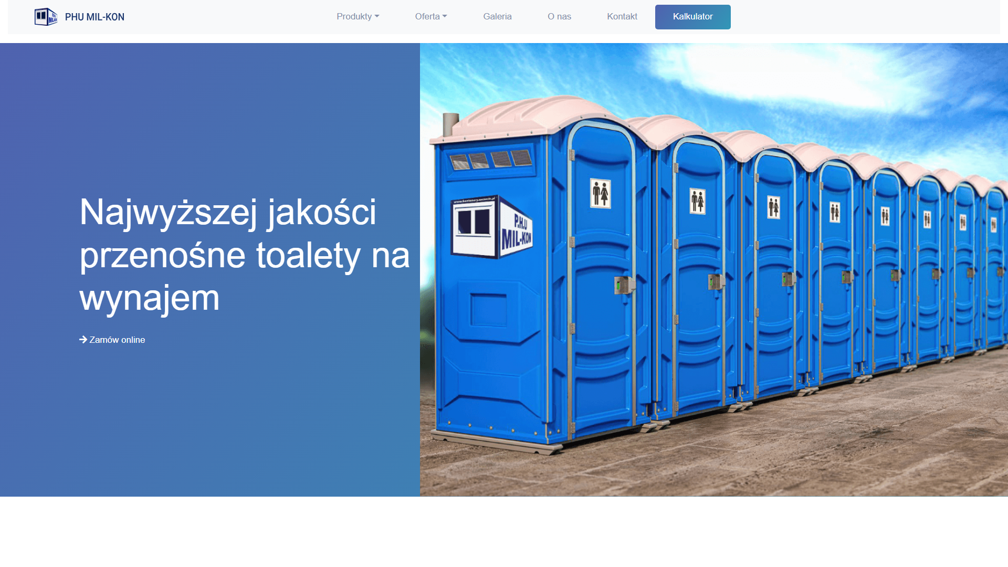
Task: Click the P.H.U MIL-KON sticker on the first cabin
Action: coord(491,228)
